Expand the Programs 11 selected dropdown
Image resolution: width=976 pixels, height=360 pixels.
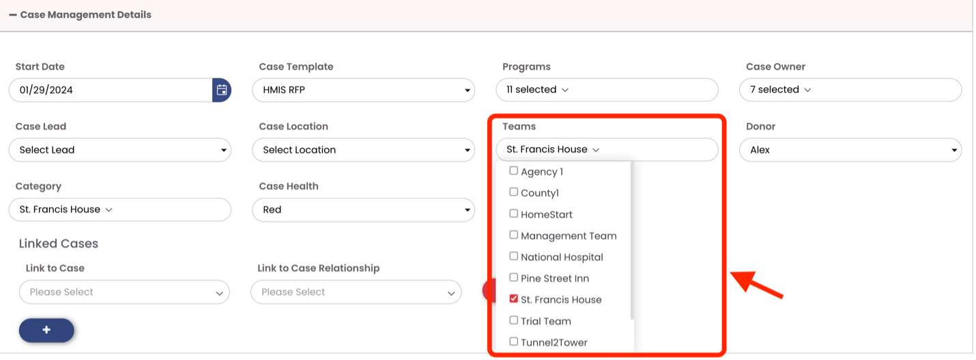[x=607, y=90]
